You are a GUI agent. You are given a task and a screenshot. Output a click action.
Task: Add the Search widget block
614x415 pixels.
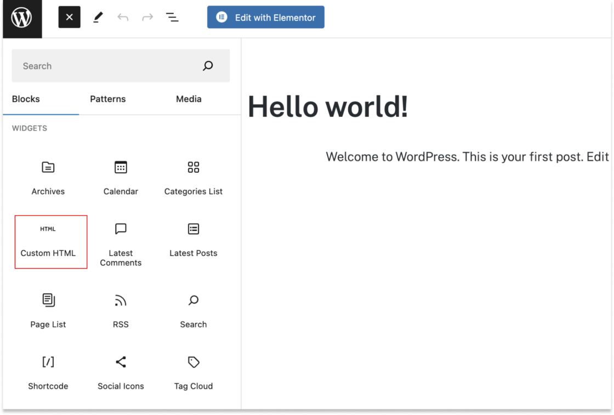point(193,309)
